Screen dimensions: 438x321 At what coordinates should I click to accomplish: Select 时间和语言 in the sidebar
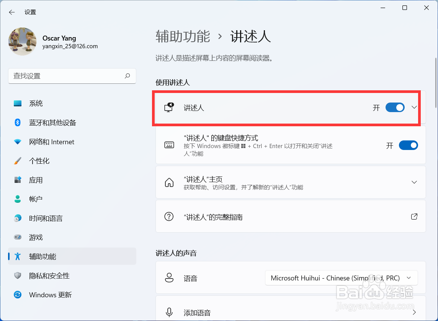coord(18,218)
